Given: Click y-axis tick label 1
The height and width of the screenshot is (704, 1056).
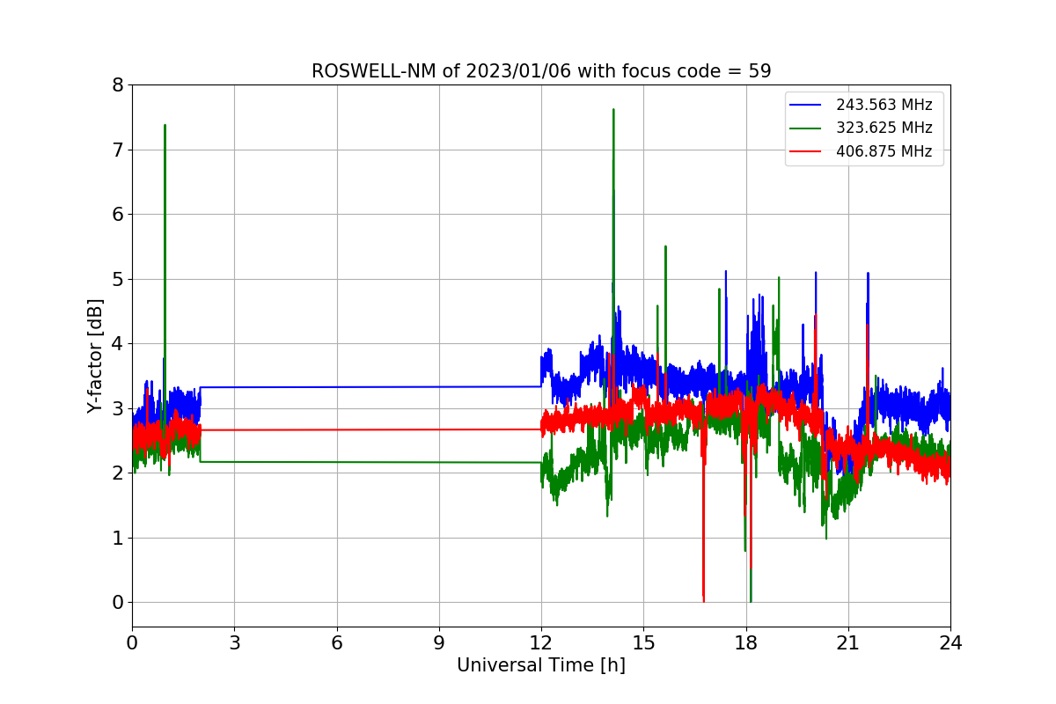Looking at the screenshot, I should click(x=117, y=538).
